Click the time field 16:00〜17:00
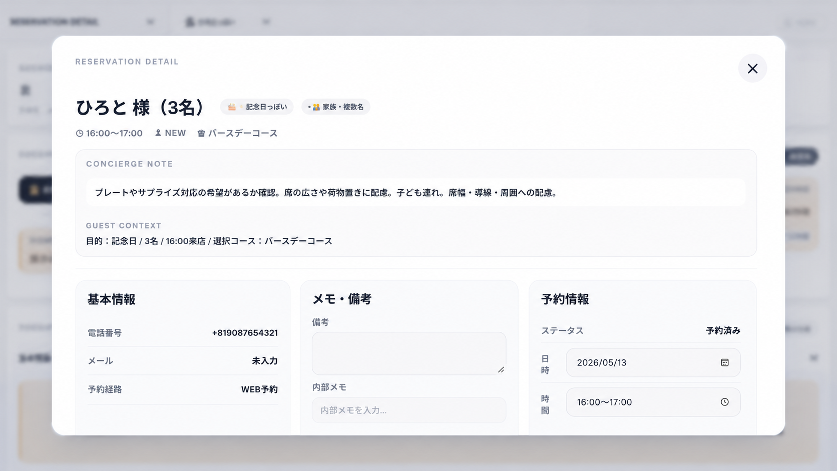 (653, 402)
